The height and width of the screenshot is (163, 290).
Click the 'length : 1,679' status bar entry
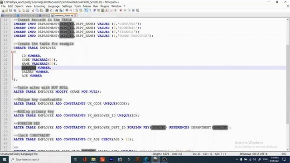click(161, 154)
